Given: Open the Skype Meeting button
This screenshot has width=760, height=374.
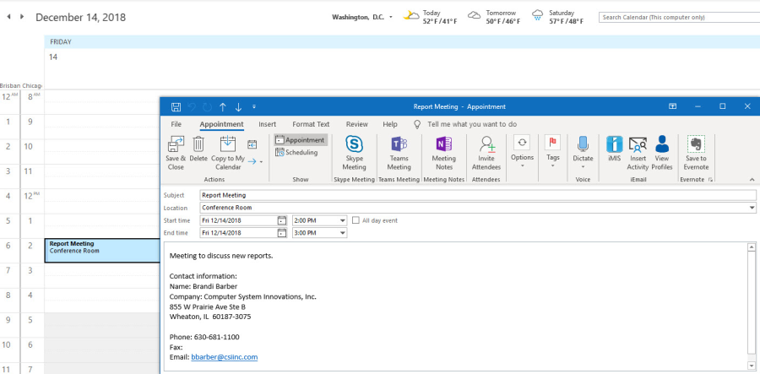Looking at the screenshot, I should click(x=354, y=145).
